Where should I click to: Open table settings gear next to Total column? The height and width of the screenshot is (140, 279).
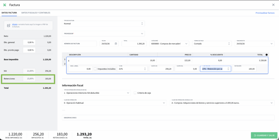(x=267, y=55)
